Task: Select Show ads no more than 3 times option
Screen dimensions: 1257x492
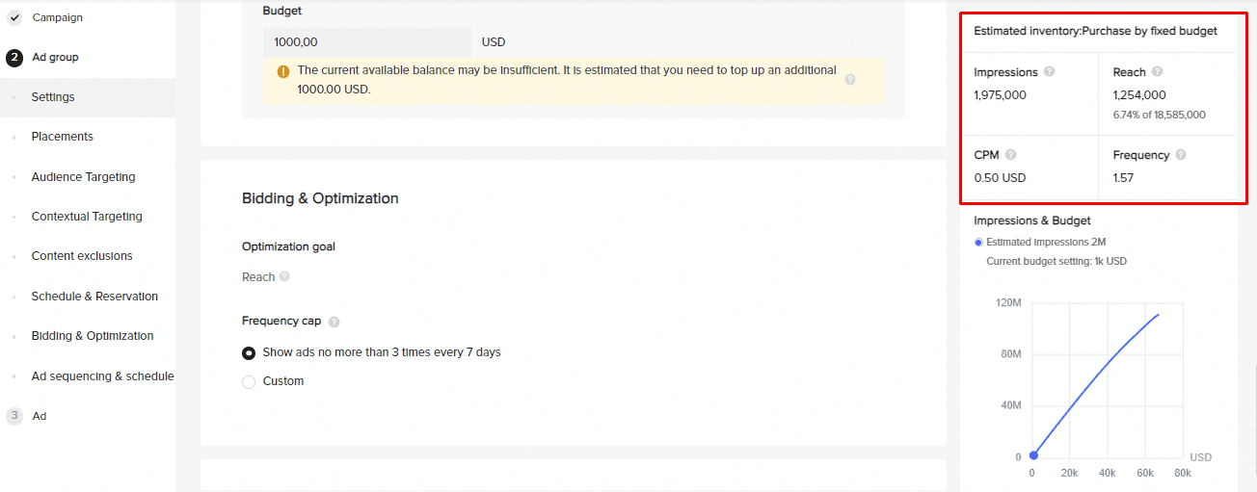Action: coord(249,353)
